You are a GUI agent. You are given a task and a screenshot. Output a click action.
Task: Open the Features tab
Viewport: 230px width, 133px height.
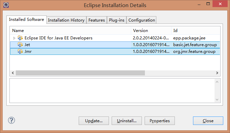[97, 20]
